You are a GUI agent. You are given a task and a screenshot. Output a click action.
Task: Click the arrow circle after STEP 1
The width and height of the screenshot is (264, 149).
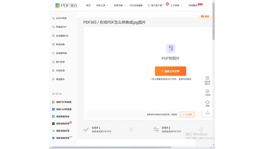pos(131,129)
